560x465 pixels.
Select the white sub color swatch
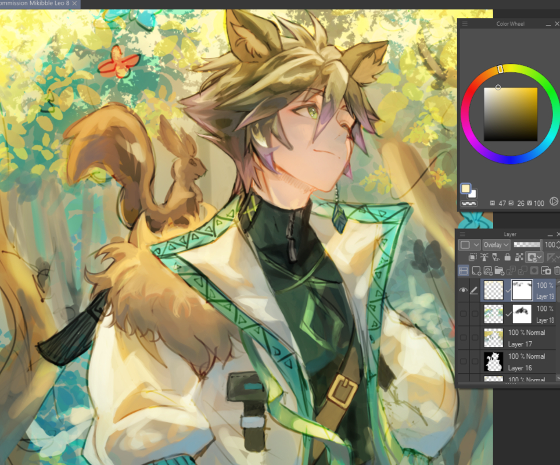[473, 193]
